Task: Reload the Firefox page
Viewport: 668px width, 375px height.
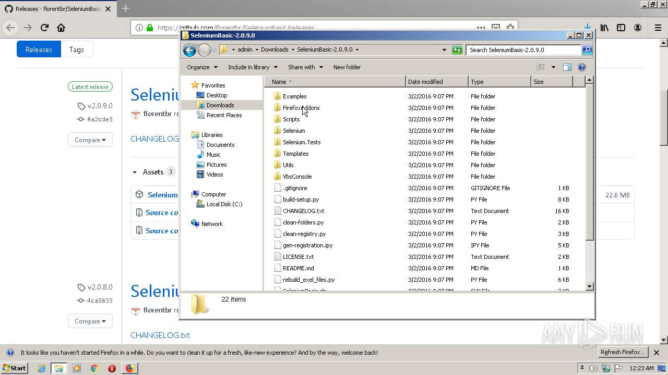Action: 44,28
